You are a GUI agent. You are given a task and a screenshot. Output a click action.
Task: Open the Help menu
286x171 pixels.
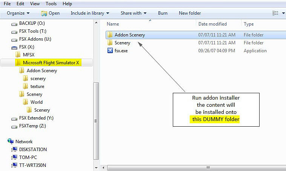(x=67, y=4)
